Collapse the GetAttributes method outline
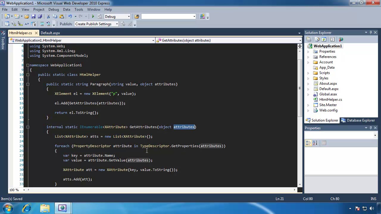 pos(28,127)
